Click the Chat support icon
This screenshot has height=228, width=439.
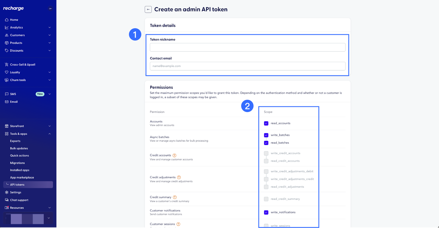point(7,200)
